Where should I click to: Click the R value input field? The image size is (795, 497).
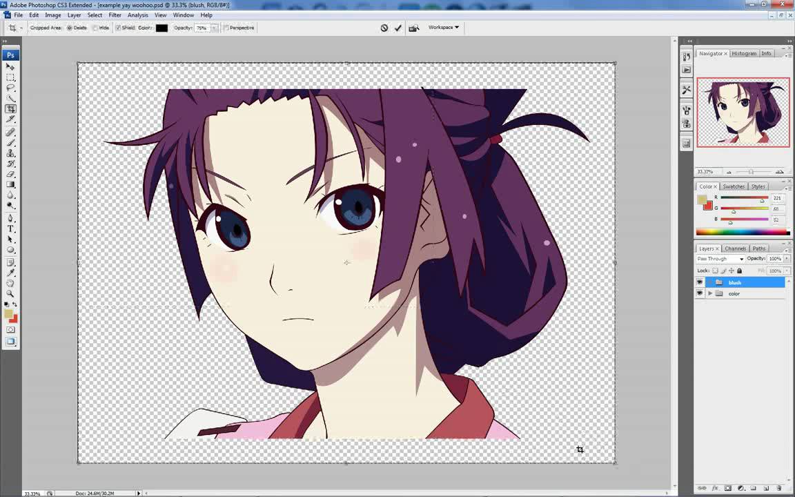(x=777, y=198)
